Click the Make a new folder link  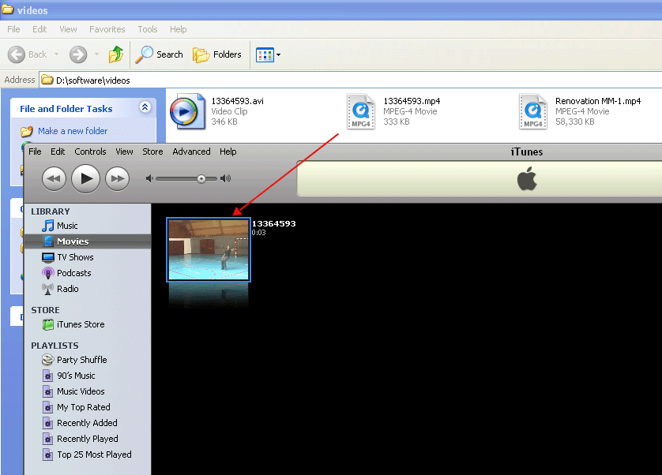[x=73, y=131]
